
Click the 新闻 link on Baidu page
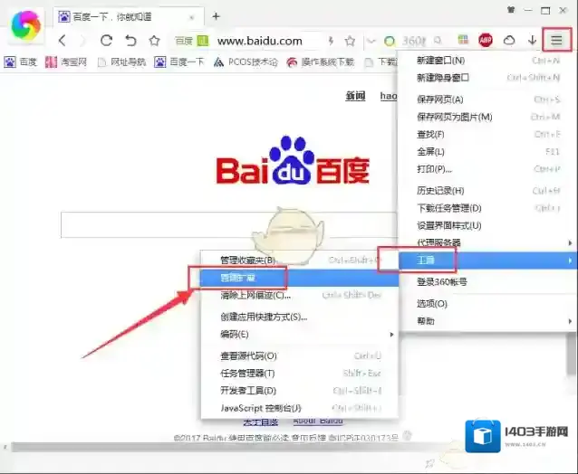pyautogui.click(x=355, y=96)
